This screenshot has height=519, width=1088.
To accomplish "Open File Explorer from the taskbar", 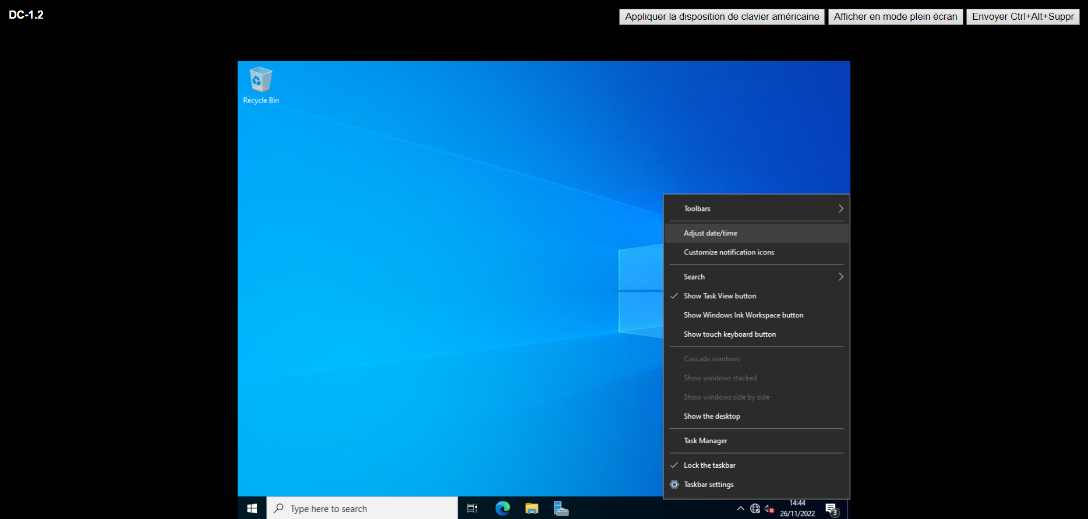I will [532, 509].
